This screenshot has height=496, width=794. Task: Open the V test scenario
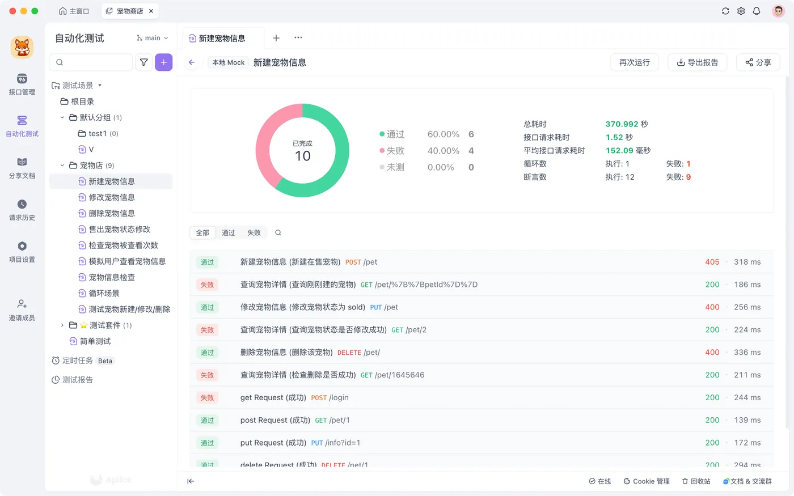[x=86, y=149]
